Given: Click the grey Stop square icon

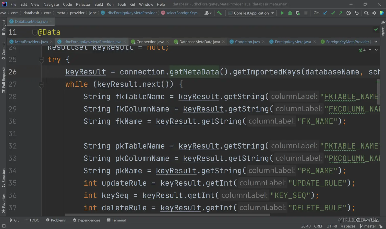Looking at the screenshot, I should (306, 13).
